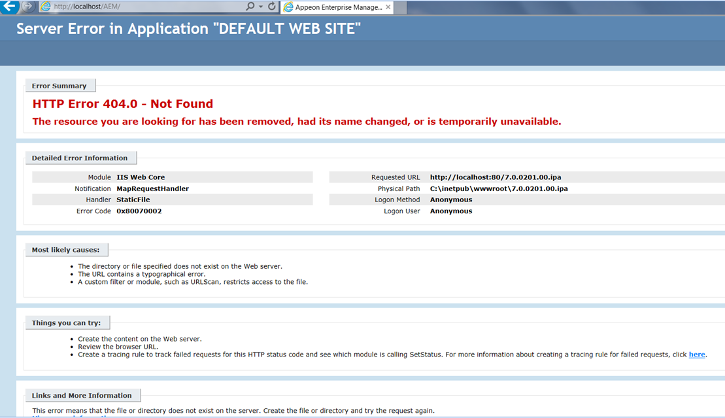Click the Logon Method value 'Anonymous'

tap(451, 200)
